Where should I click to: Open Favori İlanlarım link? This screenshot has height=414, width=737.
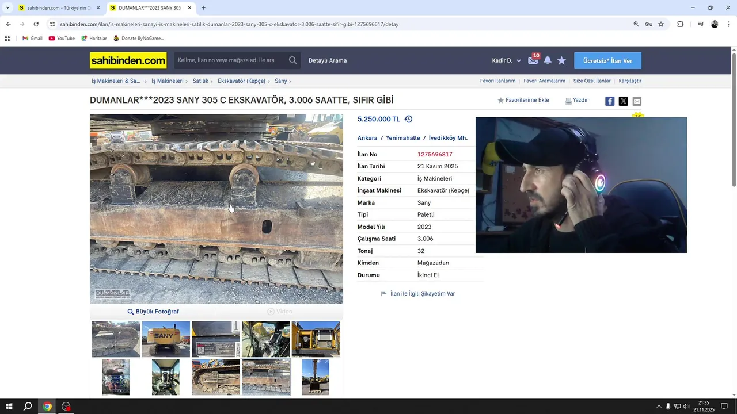[x=497, y=81]
